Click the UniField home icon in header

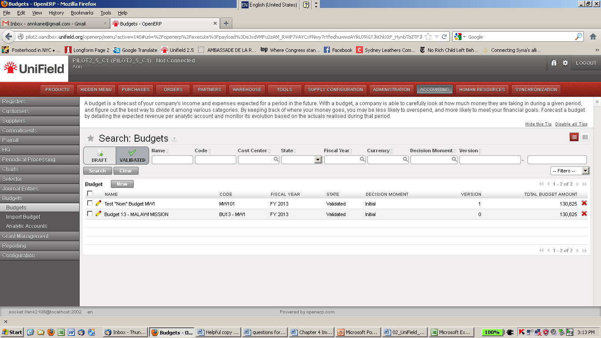554,63
